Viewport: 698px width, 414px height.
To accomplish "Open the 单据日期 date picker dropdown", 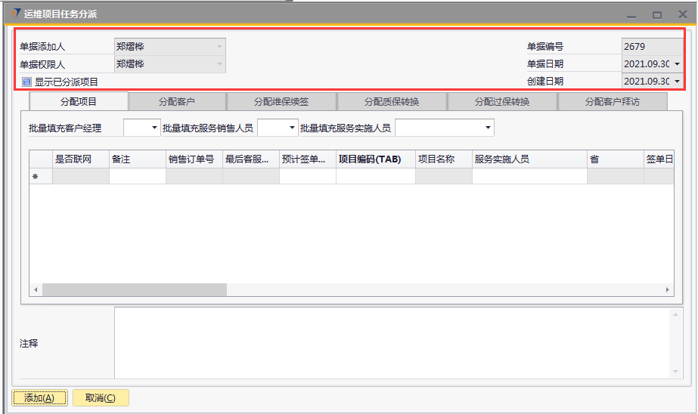I will click(676, 64).
